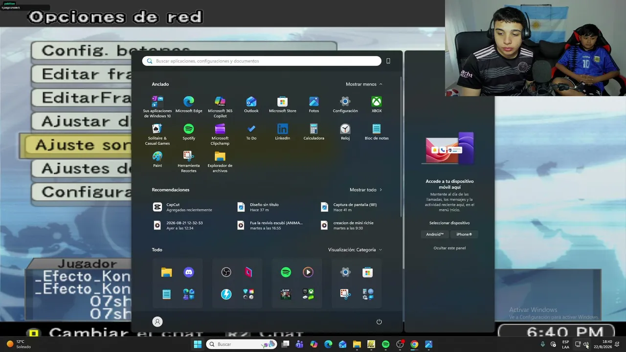626x352 pixels.
Task: Click the Windows Start button on taskbar
Action: pyautogui.click(x=198, y=344)
